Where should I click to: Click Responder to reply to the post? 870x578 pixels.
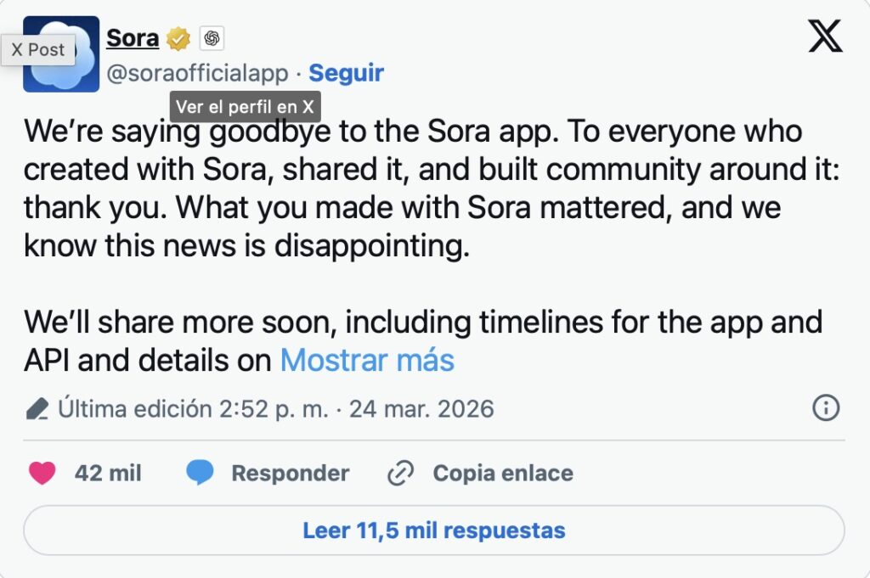point(290,473)
